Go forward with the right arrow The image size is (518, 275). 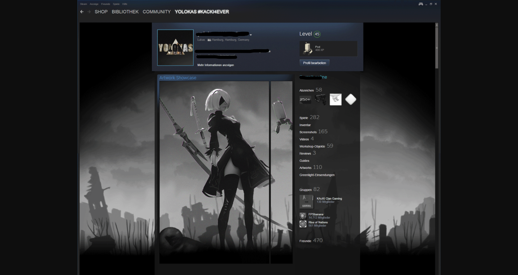(89, 12)
